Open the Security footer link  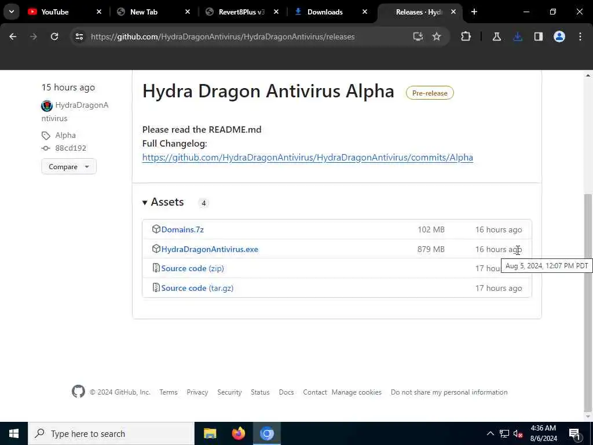pos(229,392)
